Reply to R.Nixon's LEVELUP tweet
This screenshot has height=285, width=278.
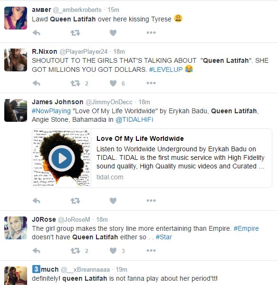(x=36, y=83)
